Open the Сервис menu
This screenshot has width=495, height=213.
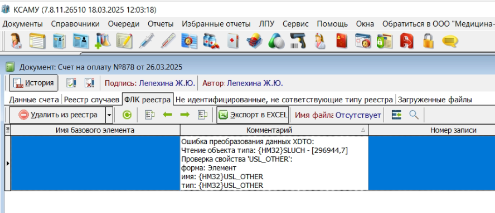click(295, 24)
